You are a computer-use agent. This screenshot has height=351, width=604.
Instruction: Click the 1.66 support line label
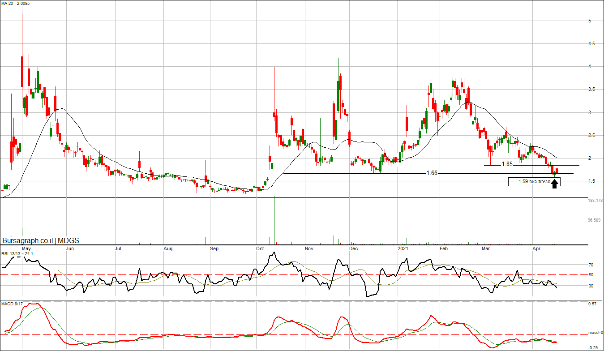[x=432, y=173]
